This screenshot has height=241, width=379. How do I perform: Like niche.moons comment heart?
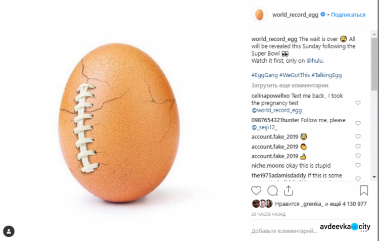click(x=358, y=165)
